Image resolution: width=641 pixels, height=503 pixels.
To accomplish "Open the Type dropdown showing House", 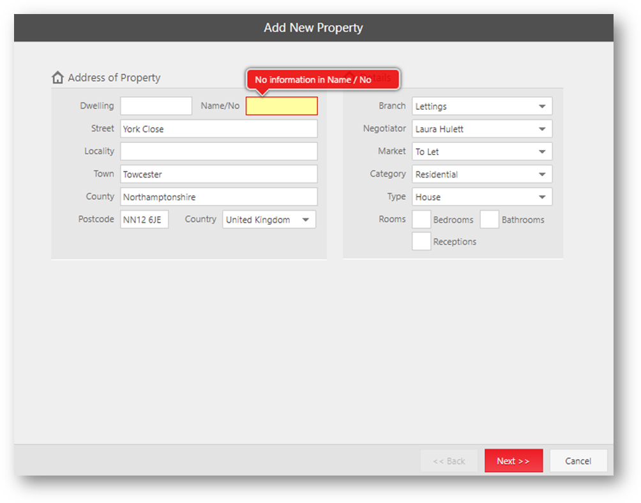I will 482,197.
